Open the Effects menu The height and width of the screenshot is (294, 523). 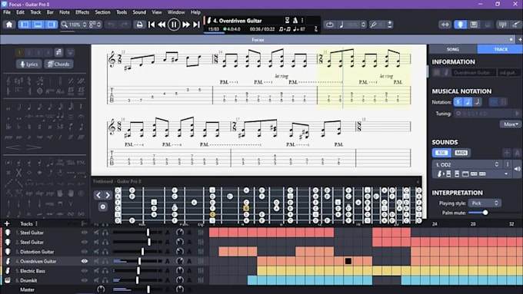(x=82, y=12)
